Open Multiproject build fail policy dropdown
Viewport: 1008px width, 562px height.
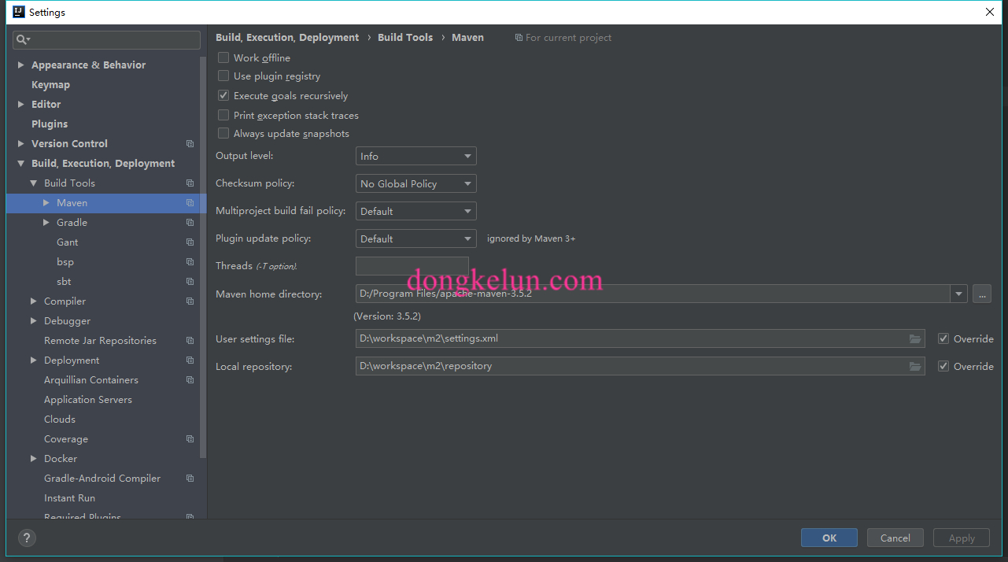(416, 212)
